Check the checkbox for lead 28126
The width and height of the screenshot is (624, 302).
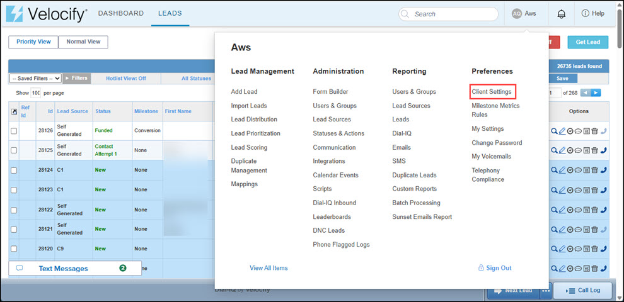[x=14, y=131]
